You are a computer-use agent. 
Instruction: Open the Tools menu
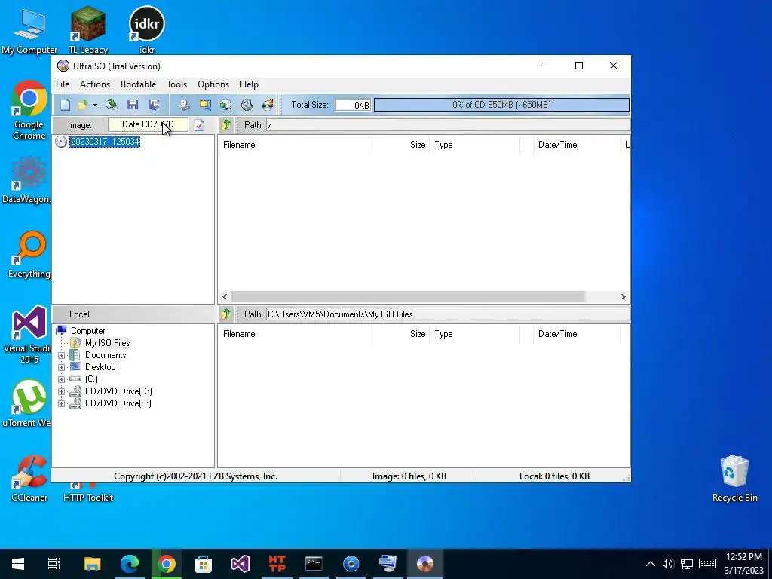[x=176, y=84]
